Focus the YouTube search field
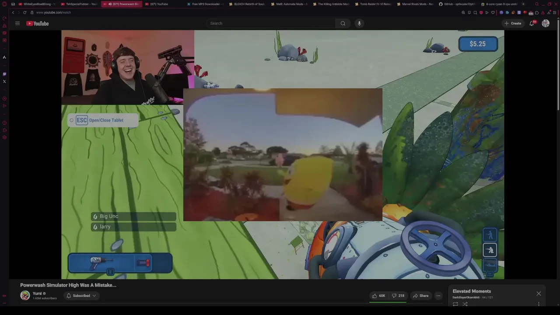The width and height of the screenshot is (560, 315). (271, 23)
